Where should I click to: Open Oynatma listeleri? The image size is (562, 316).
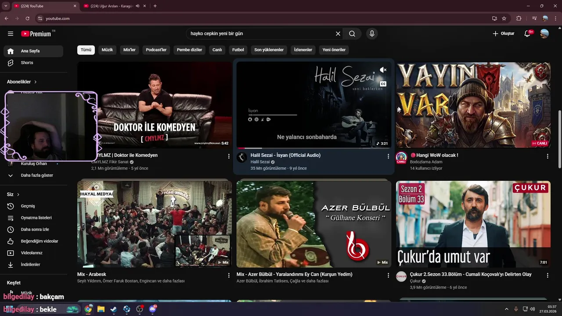pos(33,218)
